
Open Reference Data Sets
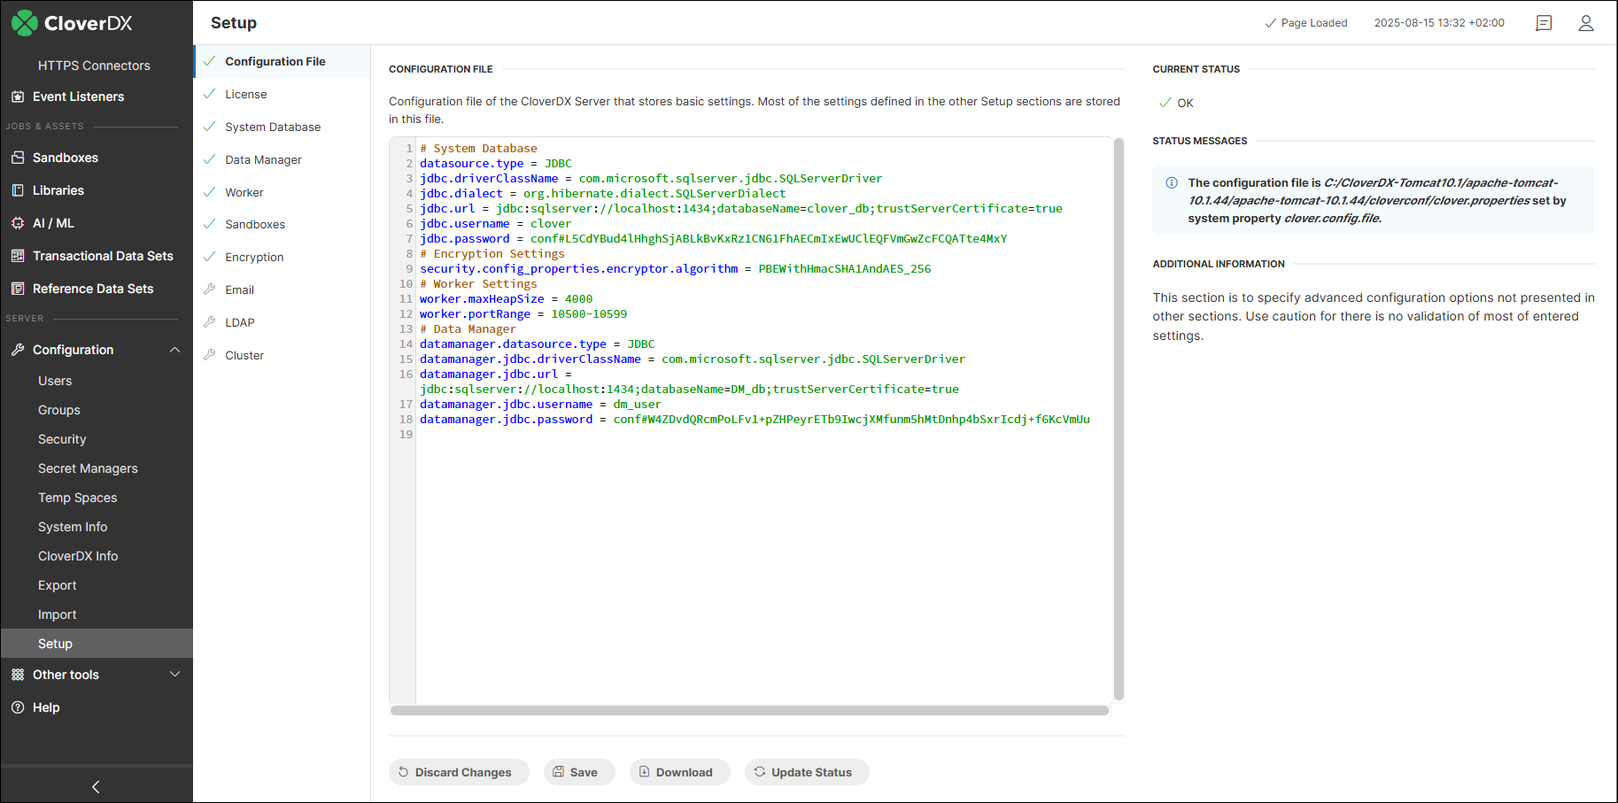[x=92, y=288]
